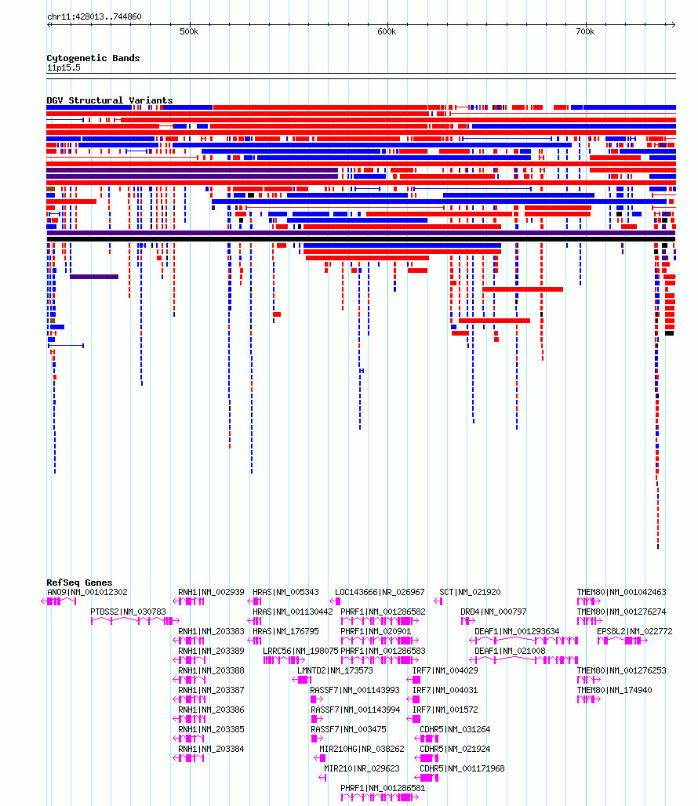Click LOC143666|NR_026967 gene label

tap(380, 592)
